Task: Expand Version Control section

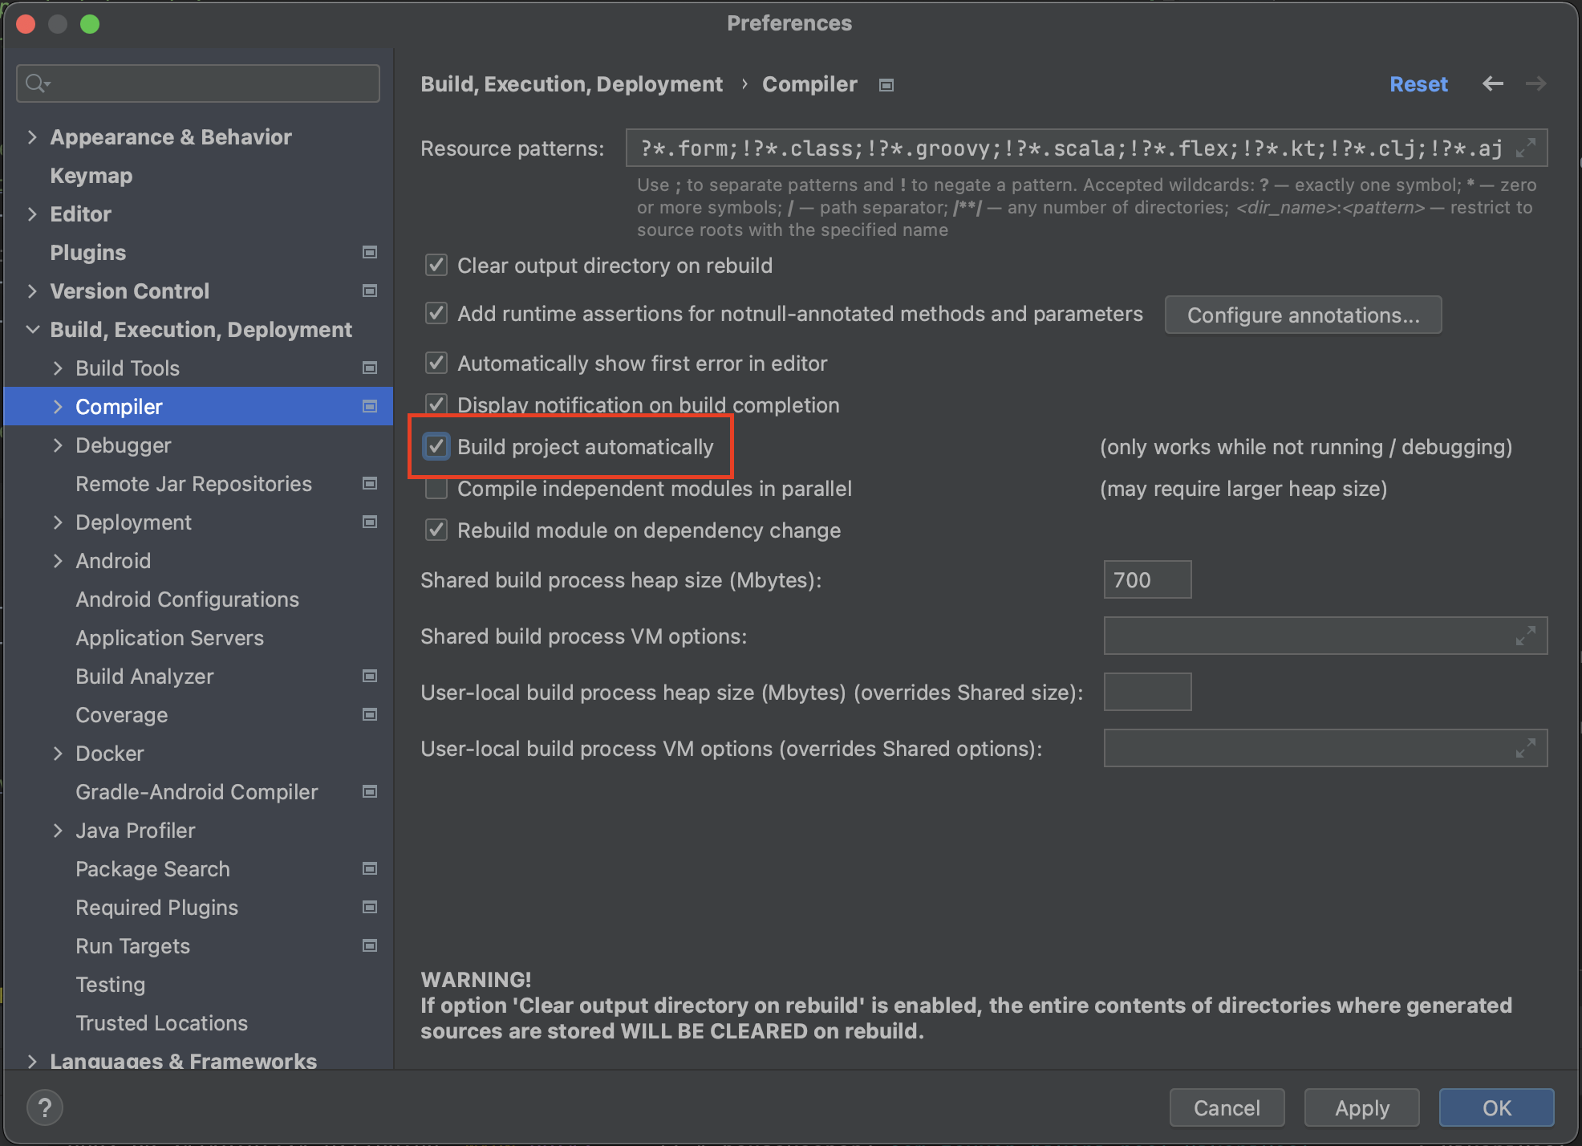Action: [x=32, y=291]
